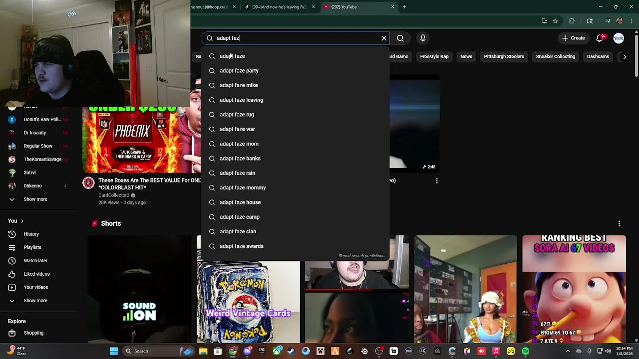Open Shopping under Explore

(38, 333)
